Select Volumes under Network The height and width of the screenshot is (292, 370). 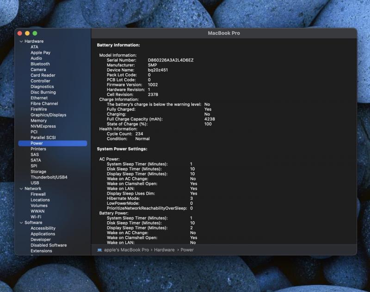39,205
